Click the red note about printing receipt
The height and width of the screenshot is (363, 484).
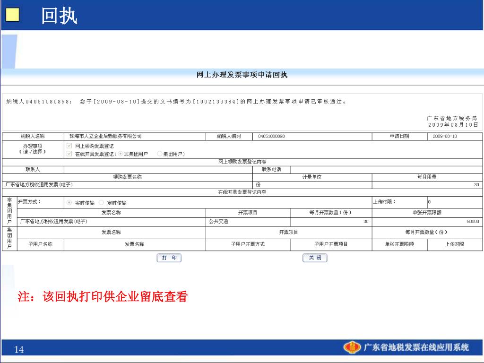(103, 296)
